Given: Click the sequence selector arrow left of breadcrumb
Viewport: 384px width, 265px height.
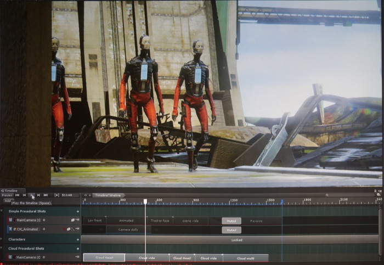Looking at the screenshot, I should (x=86, y=195).
